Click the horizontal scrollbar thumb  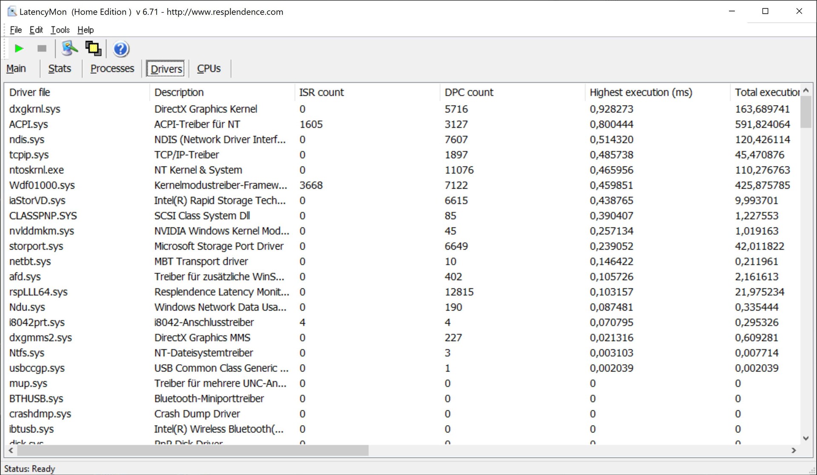(192, 450)
